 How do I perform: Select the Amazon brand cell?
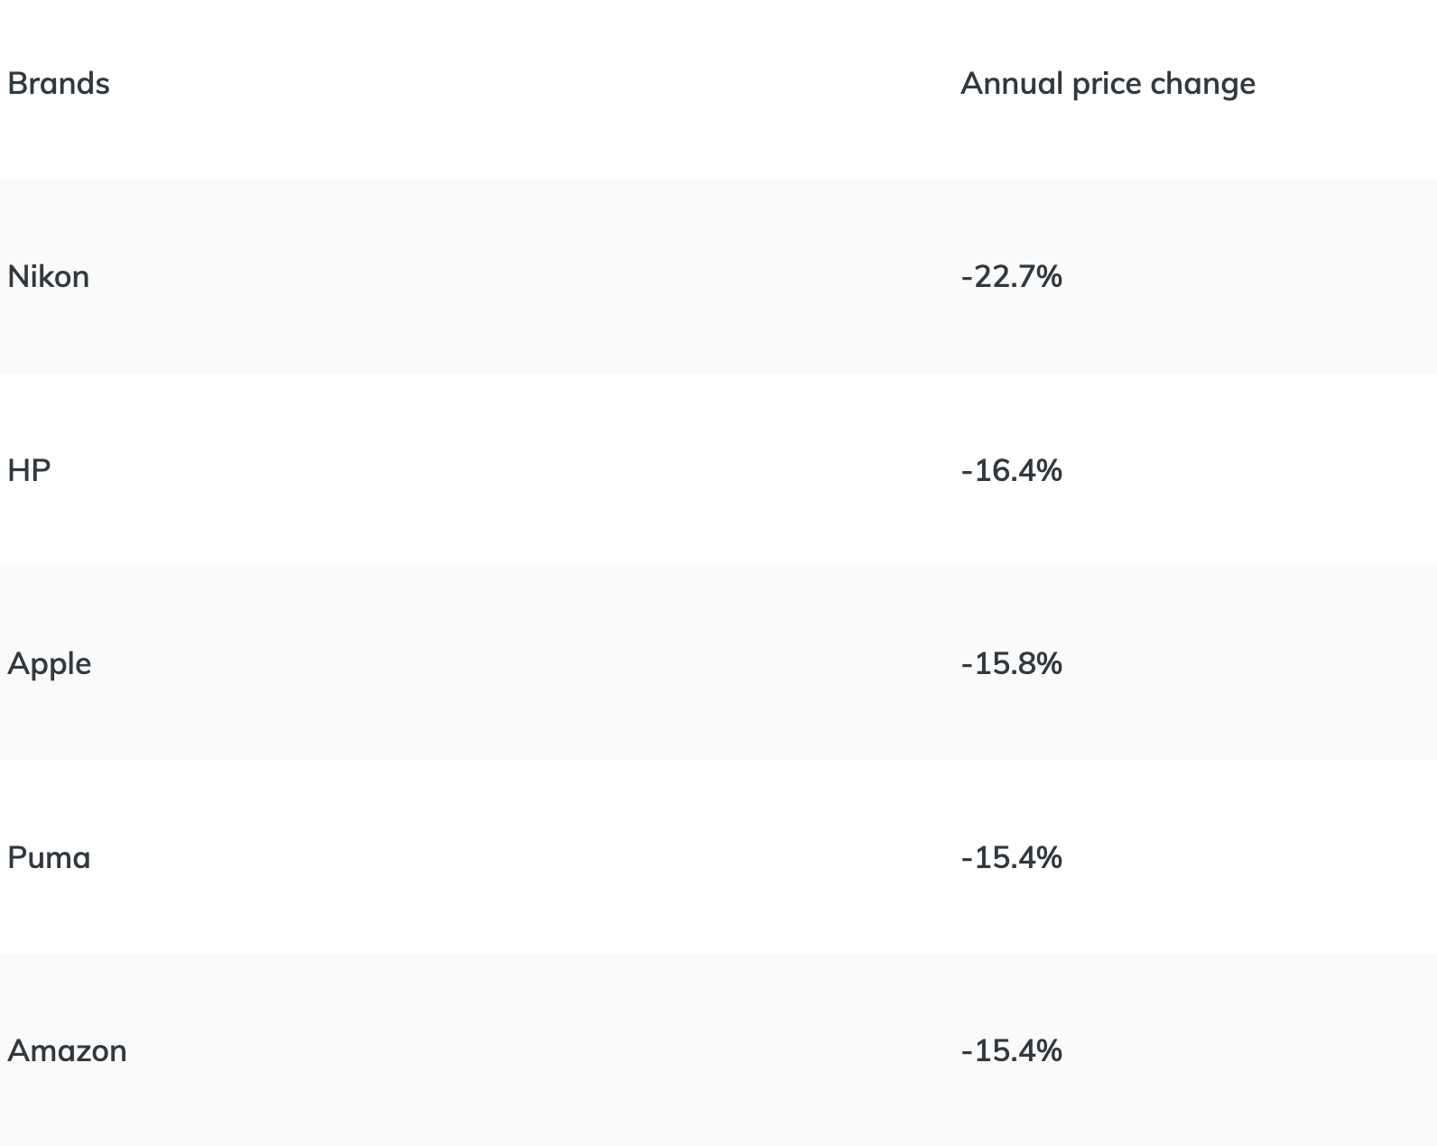pyautogui.click(x=67, y=1051)
